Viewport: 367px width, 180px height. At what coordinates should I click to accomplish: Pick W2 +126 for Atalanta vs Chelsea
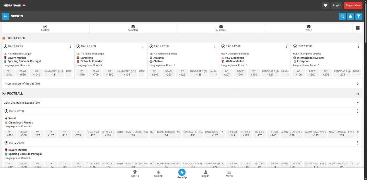(x=182, y=73)
